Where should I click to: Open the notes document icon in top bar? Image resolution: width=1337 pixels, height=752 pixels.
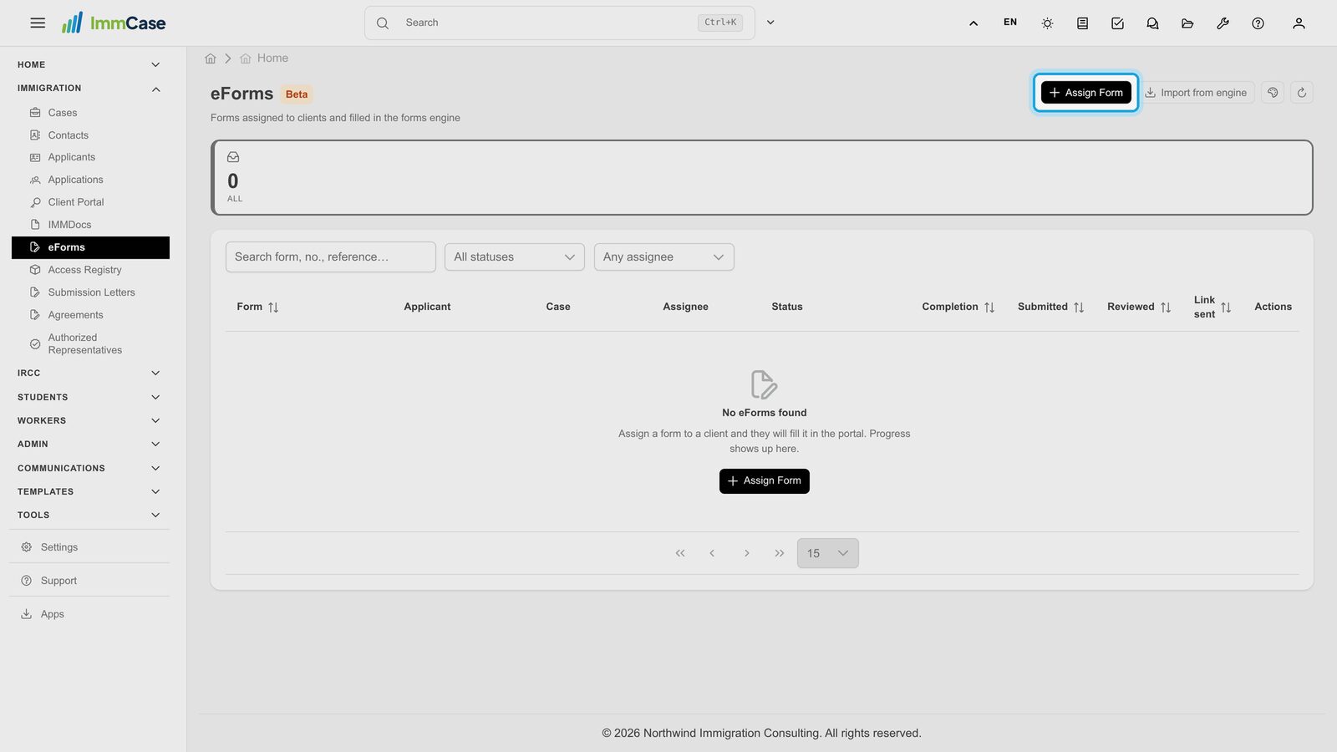coord(1082,23)
